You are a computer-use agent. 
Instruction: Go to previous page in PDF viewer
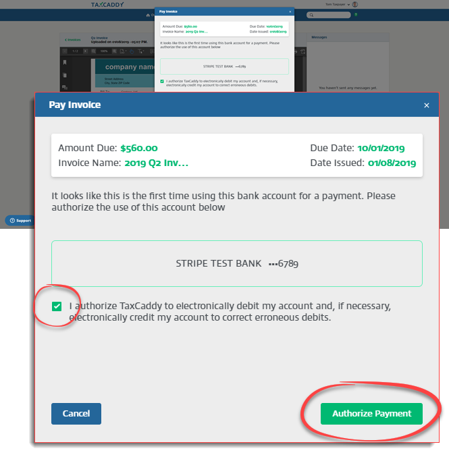(65, 51)
